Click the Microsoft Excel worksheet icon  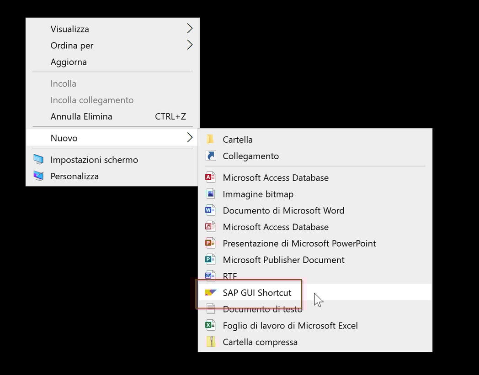211,325
